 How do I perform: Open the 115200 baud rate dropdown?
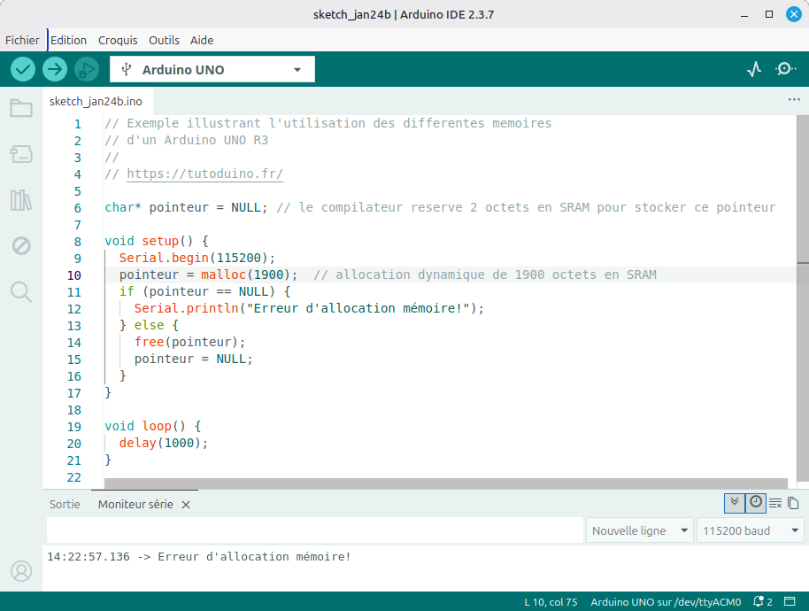(750, 530)
